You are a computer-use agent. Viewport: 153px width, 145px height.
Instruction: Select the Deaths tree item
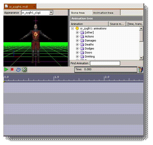(x=89, y=45)
